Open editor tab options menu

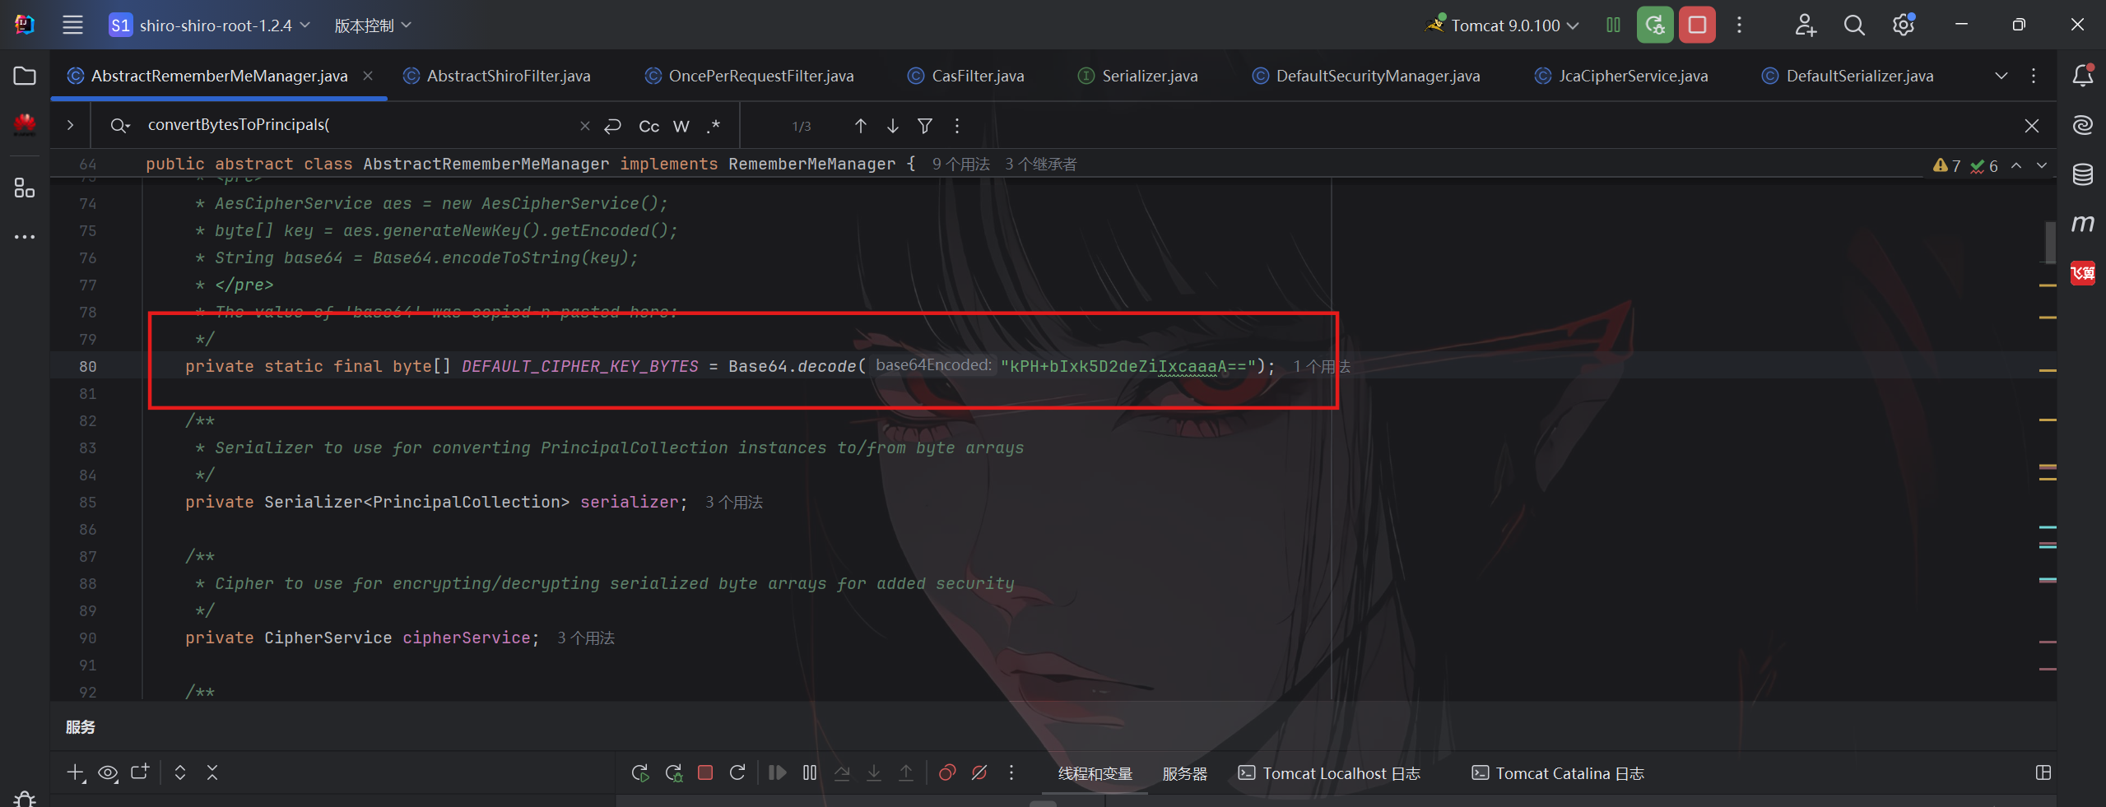click(x=2034, y=76)
